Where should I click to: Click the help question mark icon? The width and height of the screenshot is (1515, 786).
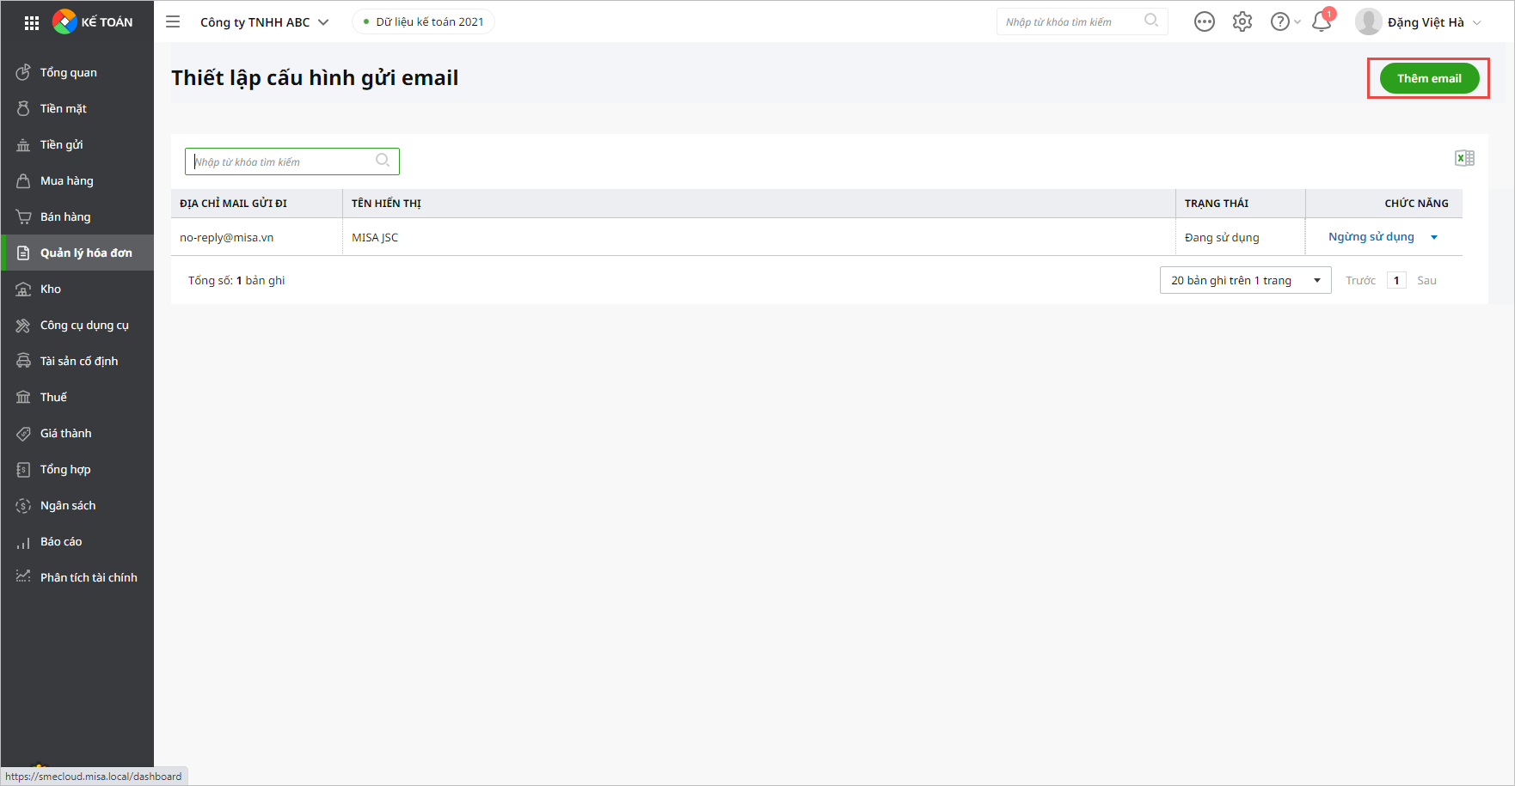tap(1279, 22)
